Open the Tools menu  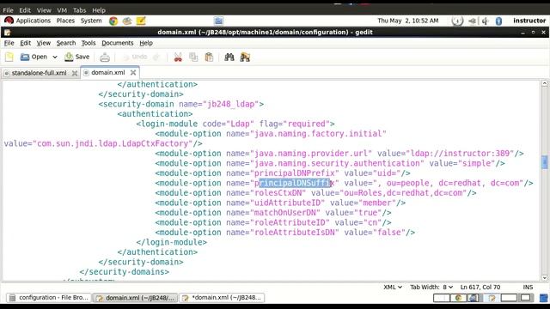[x=89, y=43]
